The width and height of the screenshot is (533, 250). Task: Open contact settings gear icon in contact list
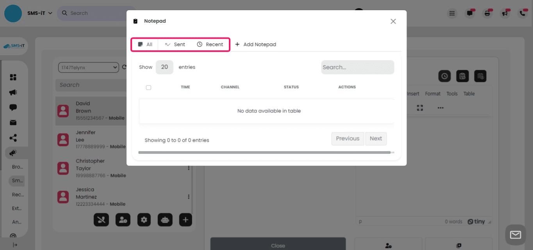pos(144,220)
